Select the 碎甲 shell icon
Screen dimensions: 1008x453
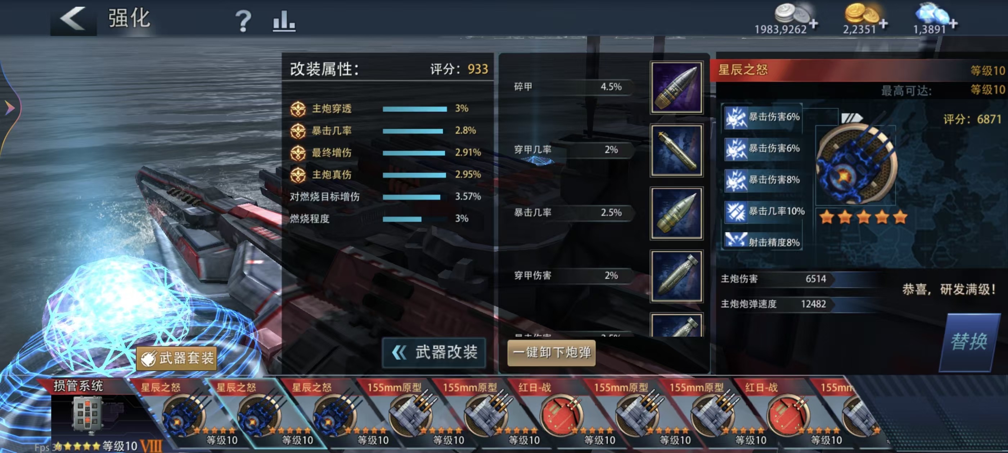[x=676, y=88]
